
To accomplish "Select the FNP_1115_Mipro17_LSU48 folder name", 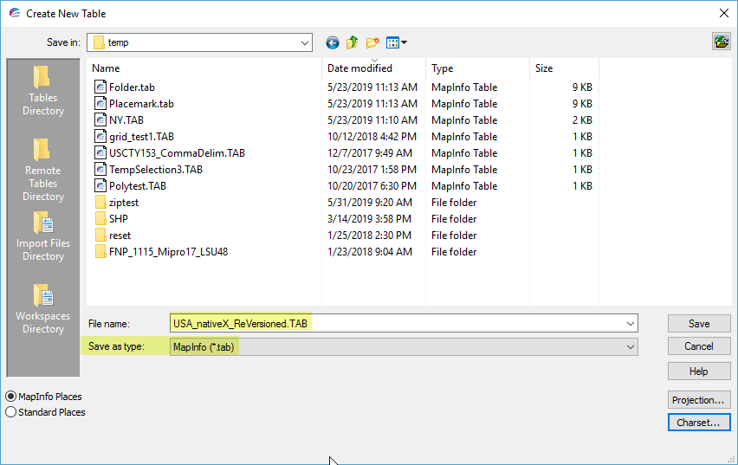I will (169, 252).
